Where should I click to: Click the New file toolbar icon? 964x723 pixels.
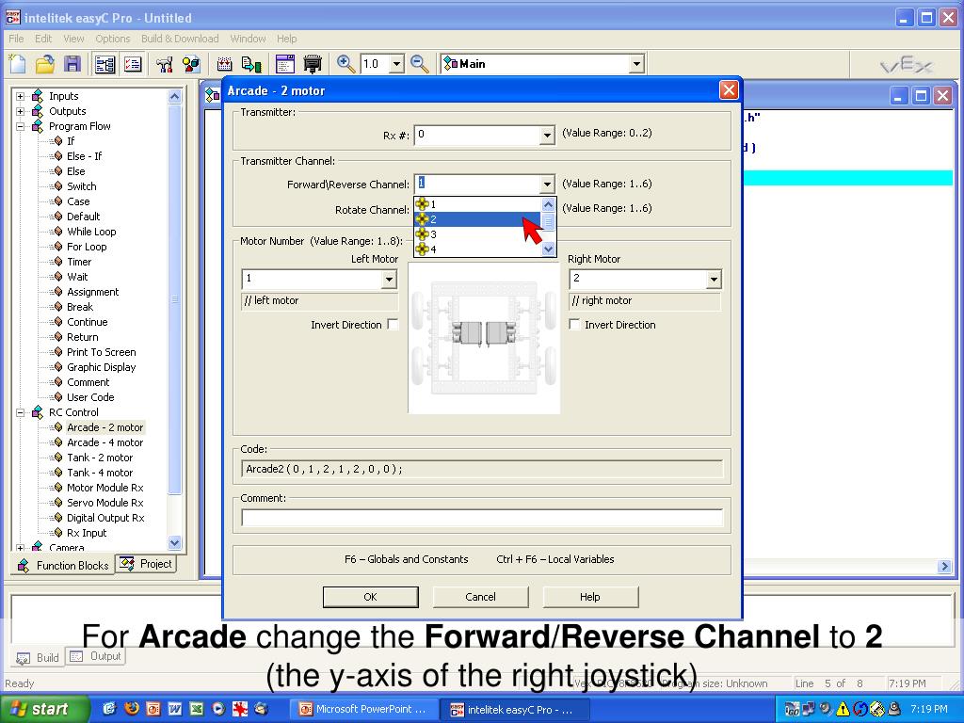pyautogui.click(x=18, y=64)
